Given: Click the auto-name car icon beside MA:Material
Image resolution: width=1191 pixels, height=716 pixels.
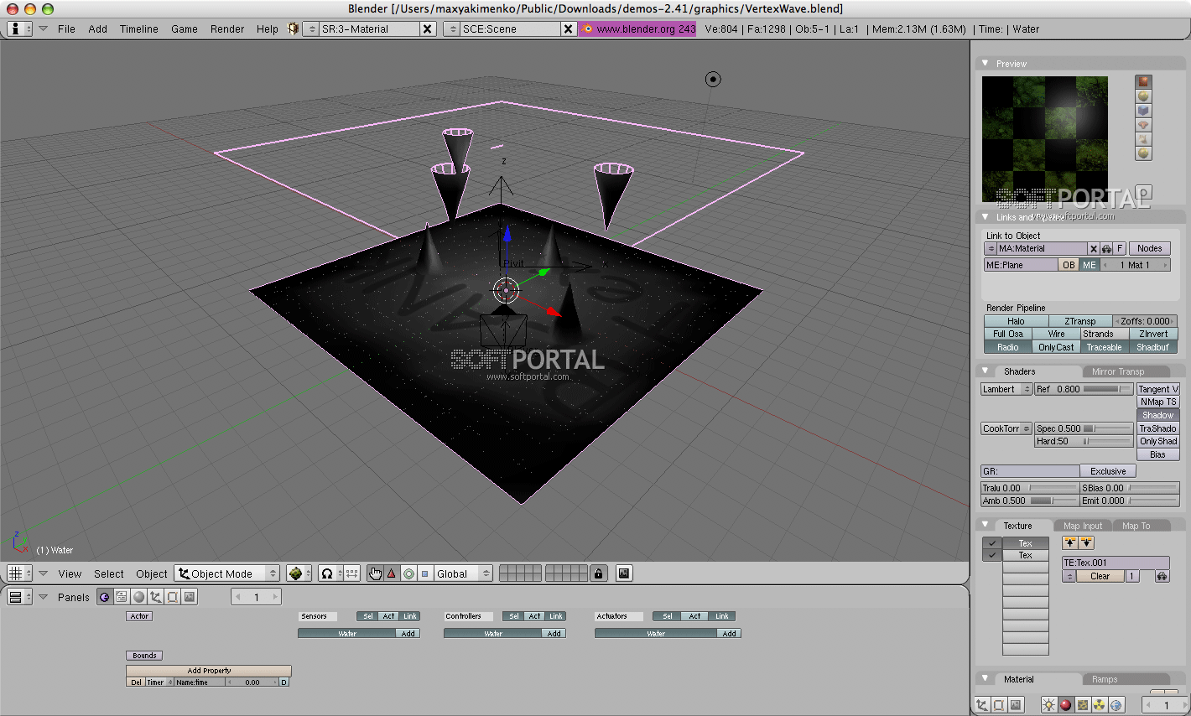Looking at the screenshot, I should tap(1106, 249).
